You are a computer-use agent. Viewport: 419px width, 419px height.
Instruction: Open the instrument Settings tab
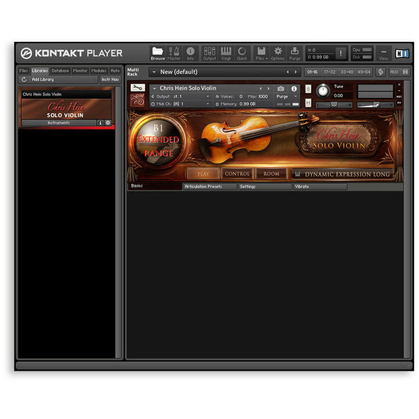(265, 186)
